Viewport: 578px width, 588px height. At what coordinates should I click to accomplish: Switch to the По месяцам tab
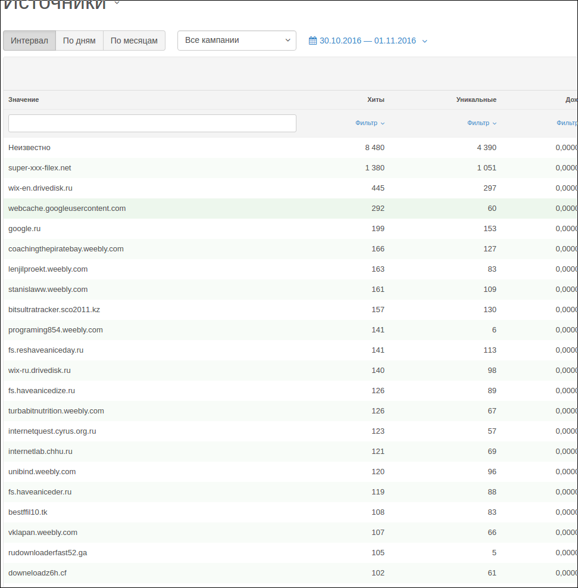point(134,41)
